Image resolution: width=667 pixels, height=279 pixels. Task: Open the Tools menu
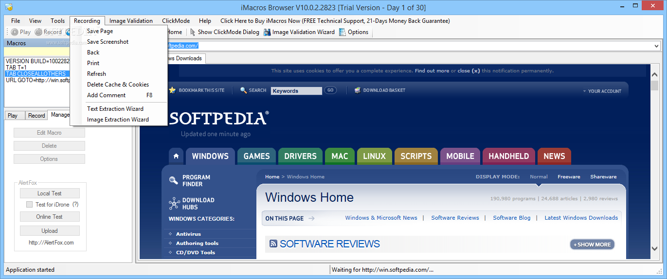57,21
